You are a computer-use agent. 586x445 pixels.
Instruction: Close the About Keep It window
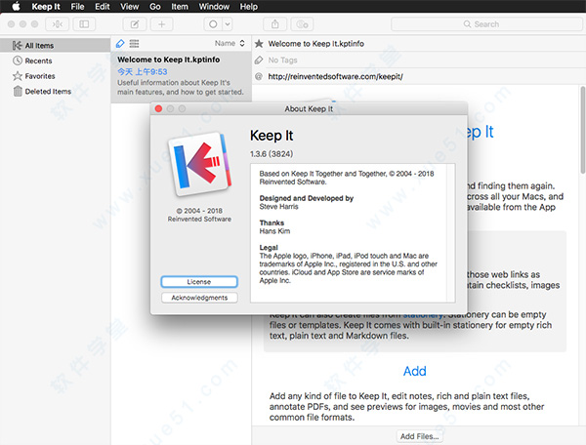click(x=158, y=108)
